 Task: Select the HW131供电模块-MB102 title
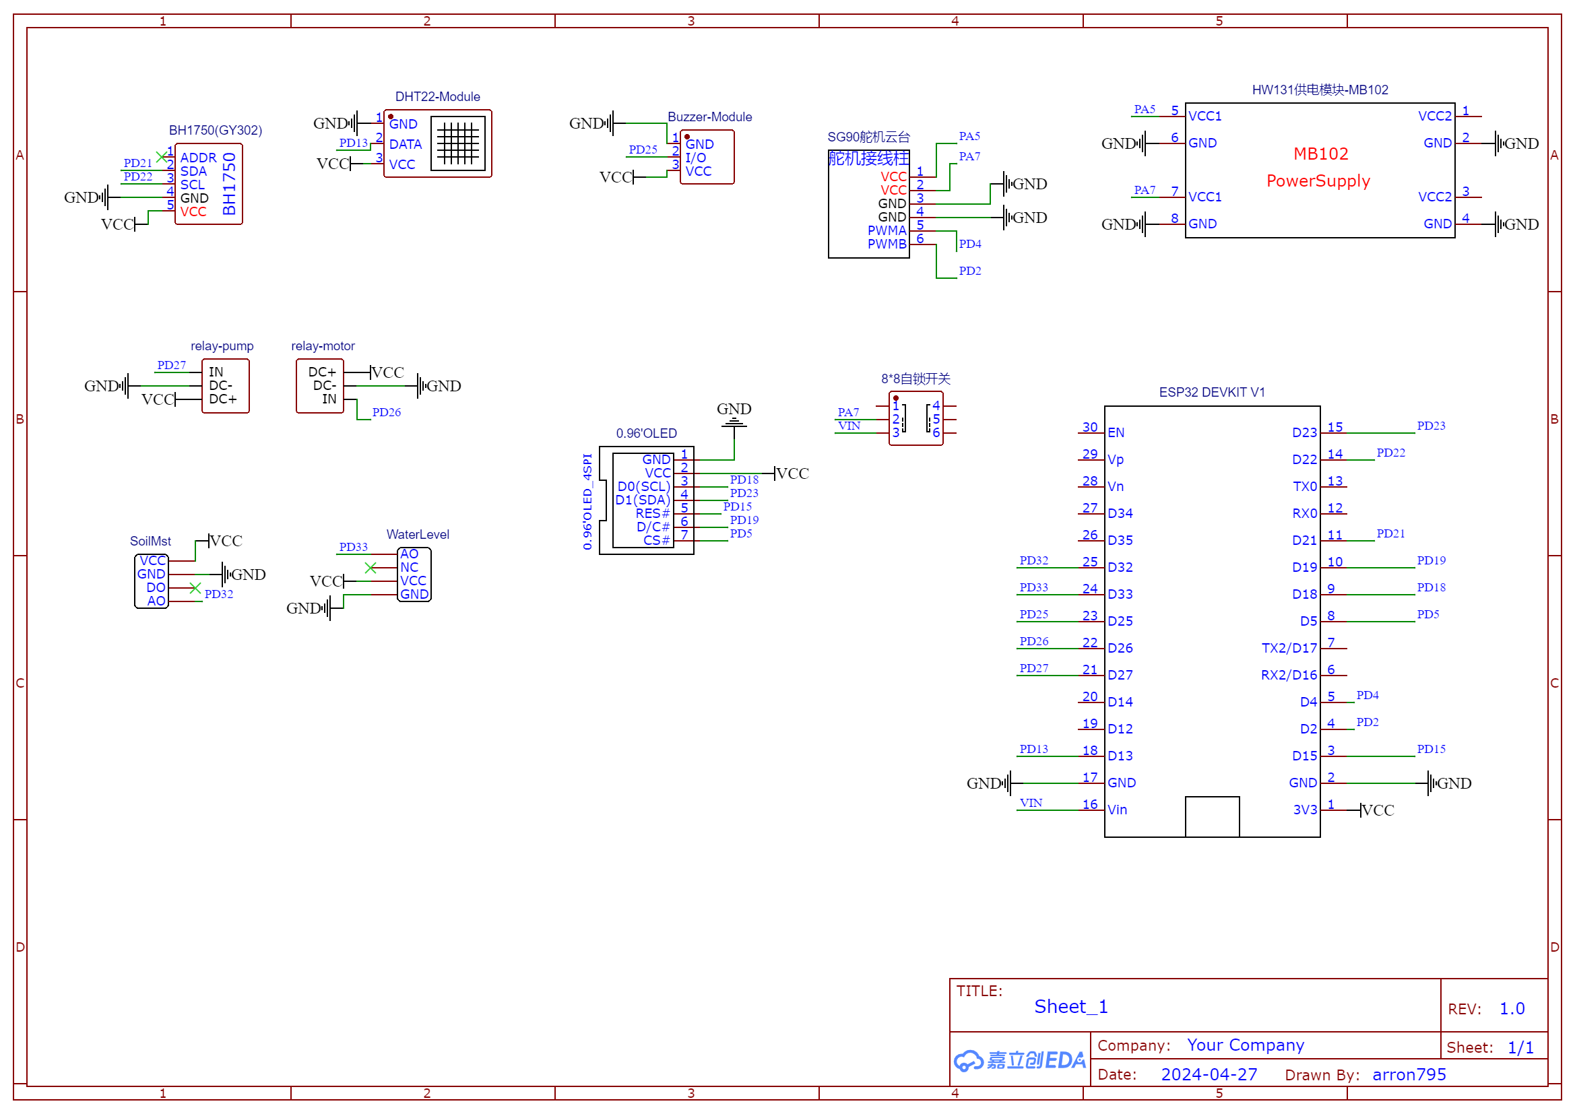point(1320,90)
